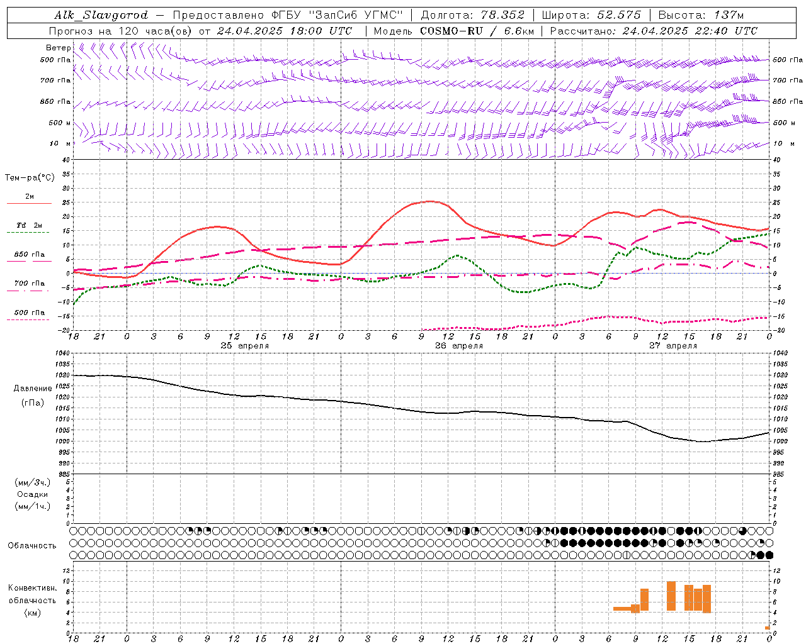Click the tiny orange bar at chart end
This screenshot has width=806, height=644.
point(768,628)
